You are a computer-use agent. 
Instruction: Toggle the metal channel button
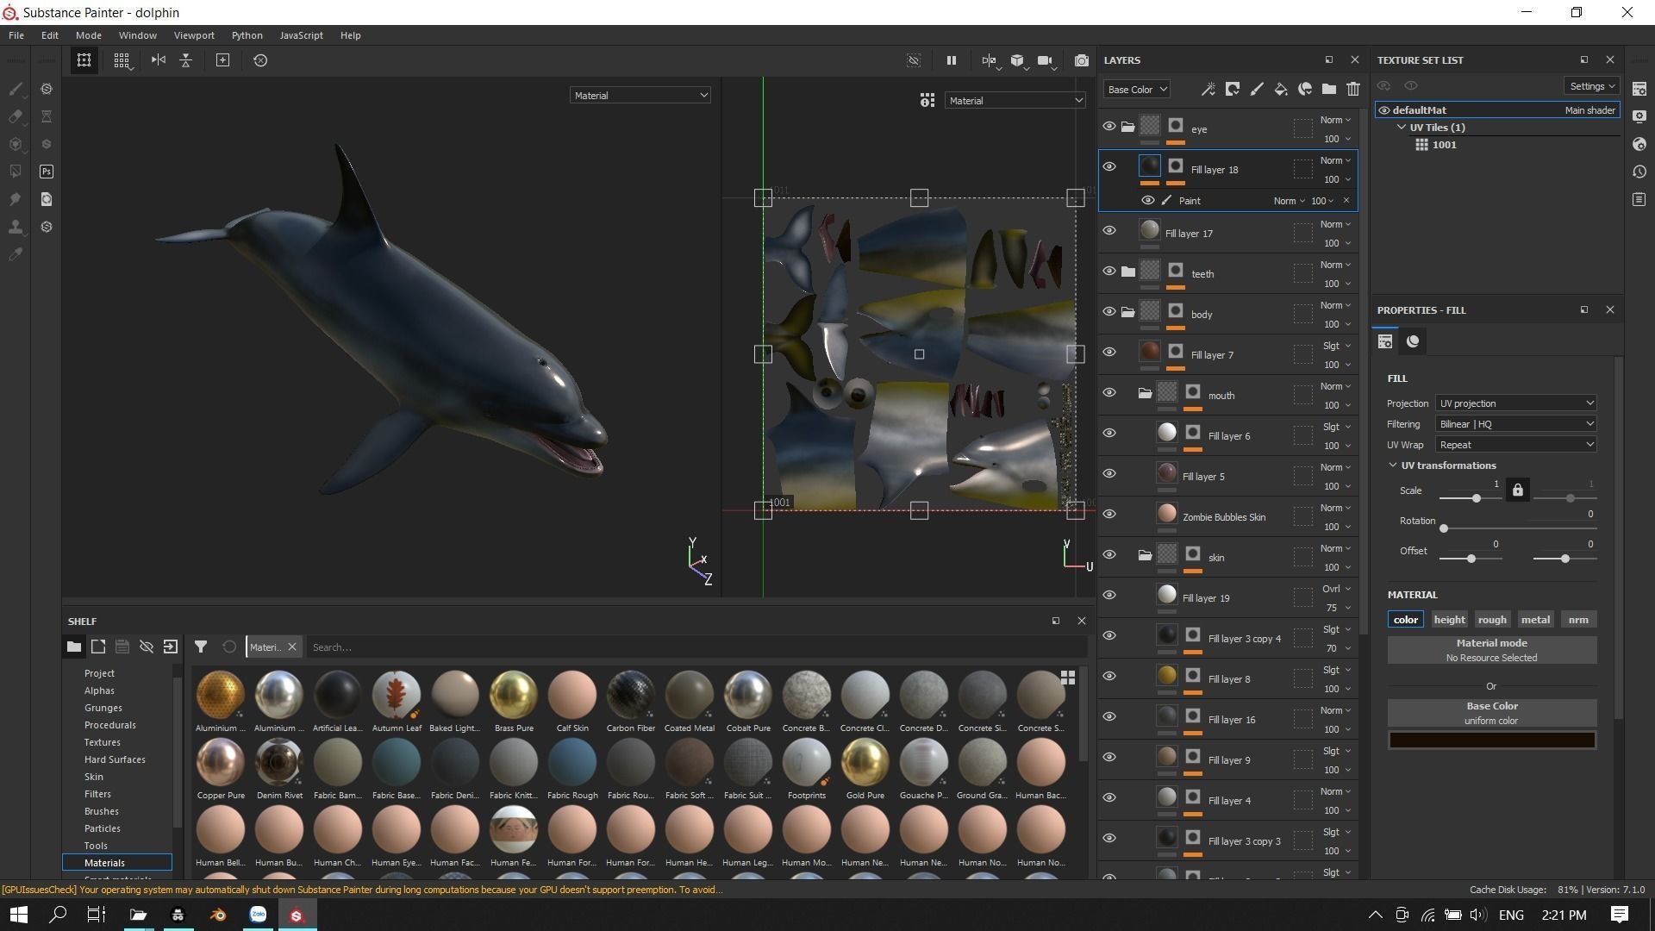(x=1535, y=620)
